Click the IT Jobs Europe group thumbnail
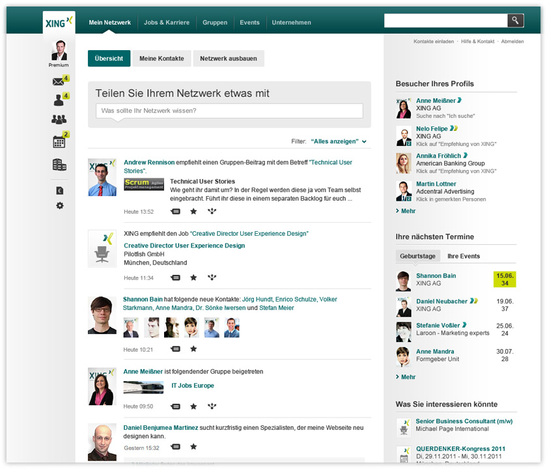Image resolution: width=547 pixels, height=469 pixels. (143, 387)
